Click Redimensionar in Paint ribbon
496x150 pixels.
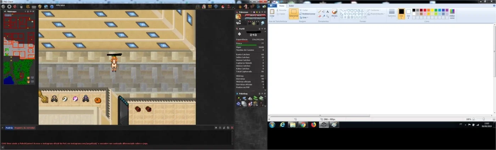[307, 14]
